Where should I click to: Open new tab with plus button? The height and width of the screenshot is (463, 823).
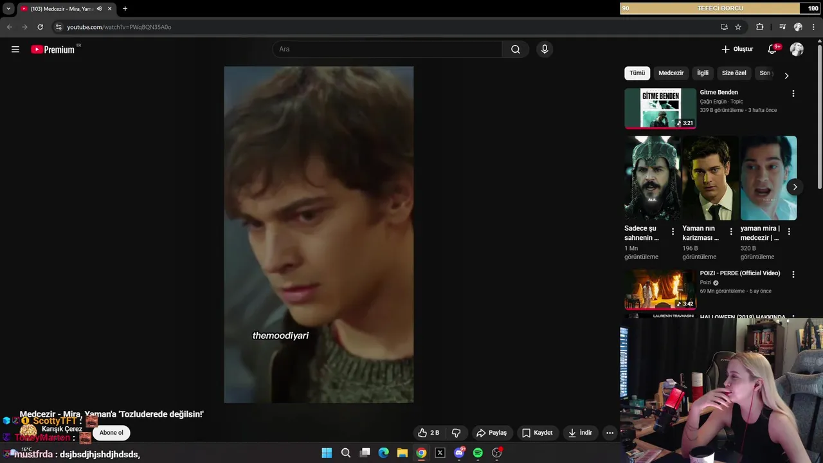point(125,9)
